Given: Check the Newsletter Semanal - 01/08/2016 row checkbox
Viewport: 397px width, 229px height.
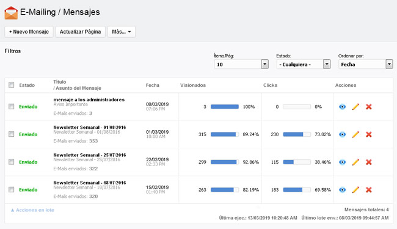Looking at the screenshot, I should 12,134.
